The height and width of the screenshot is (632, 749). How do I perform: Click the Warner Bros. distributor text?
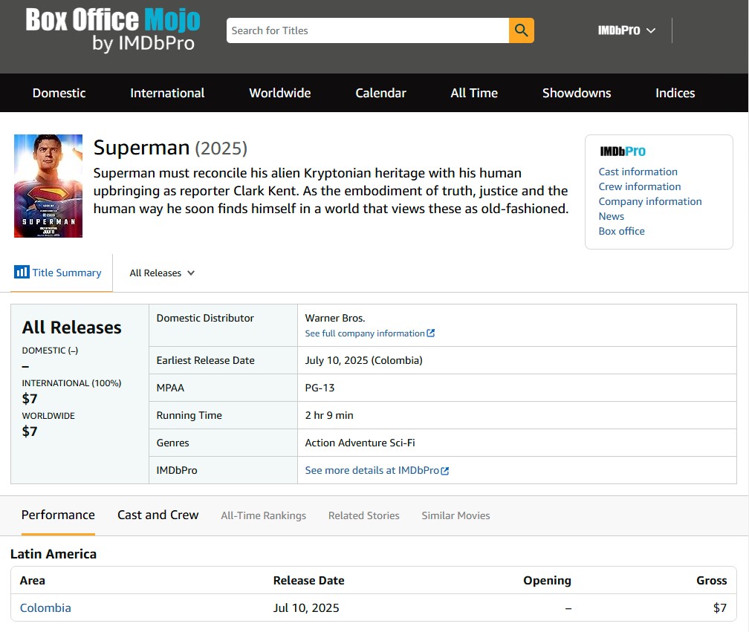[x=335, y=319]
